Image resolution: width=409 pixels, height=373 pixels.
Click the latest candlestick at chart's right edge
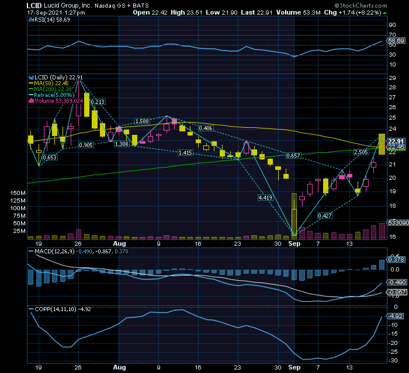coord(382,144)
